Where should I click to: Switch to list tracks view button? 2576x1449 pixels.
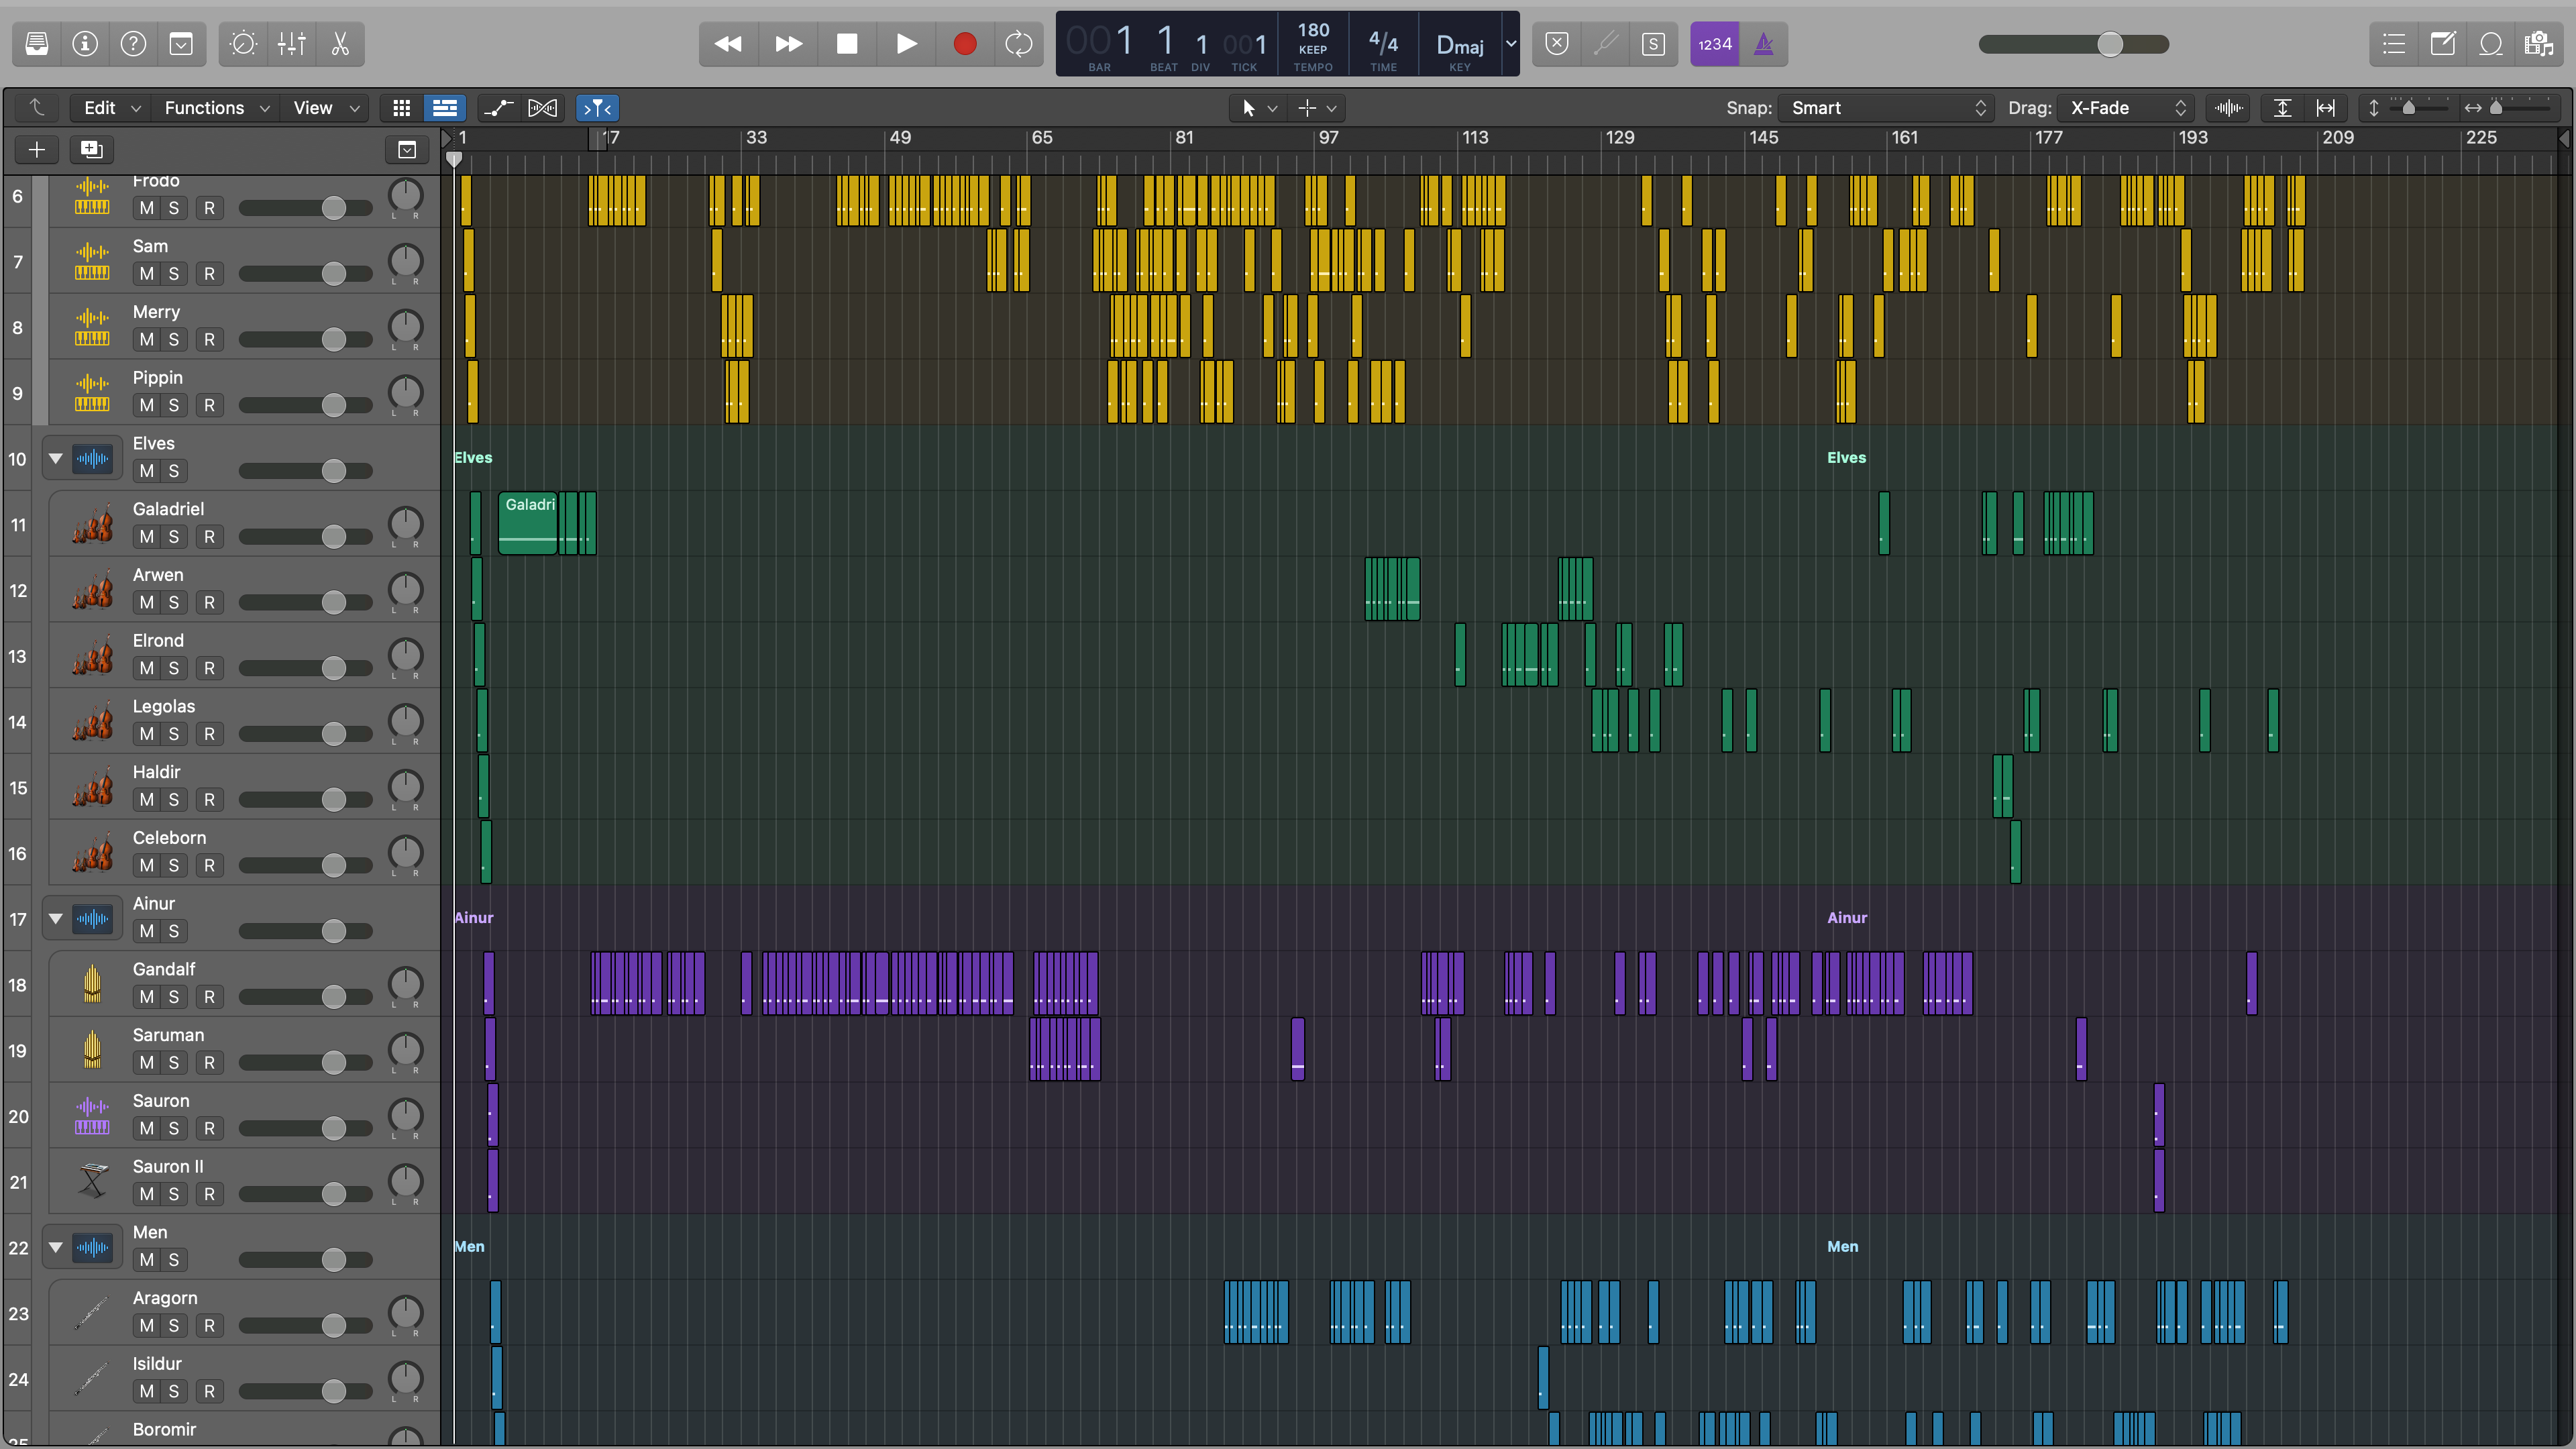445,108
